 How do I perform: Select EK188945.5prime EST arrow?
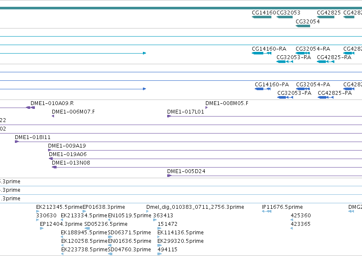[x=62, y=237]
